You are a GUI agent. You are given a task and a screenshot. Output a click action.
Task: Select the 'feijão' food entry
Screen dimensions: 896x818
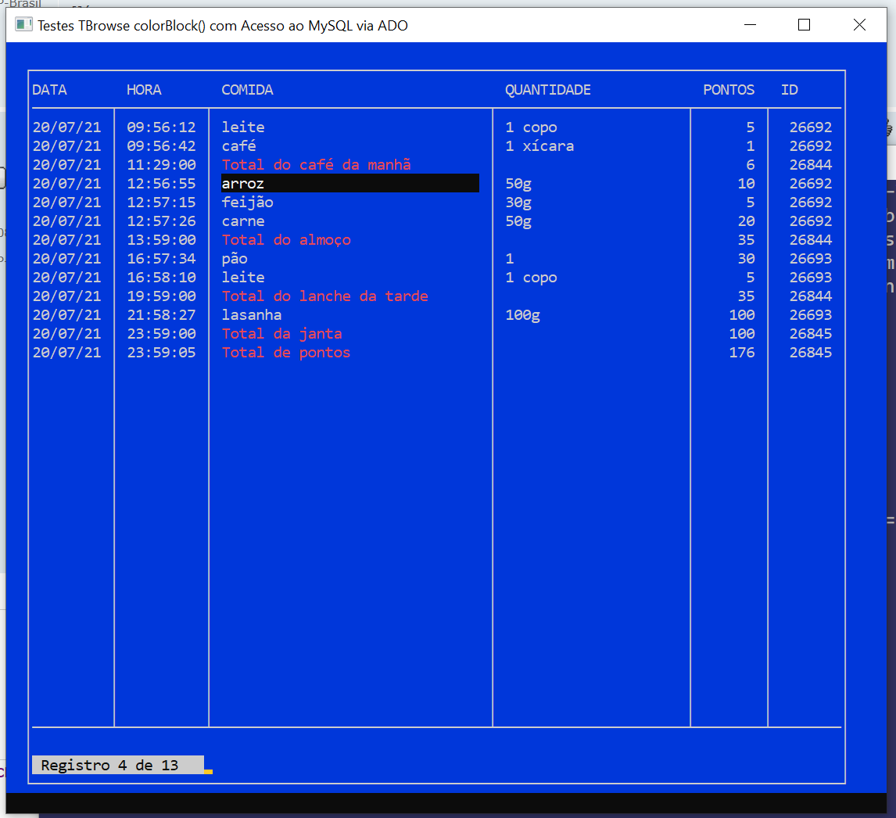coord(247,203)
